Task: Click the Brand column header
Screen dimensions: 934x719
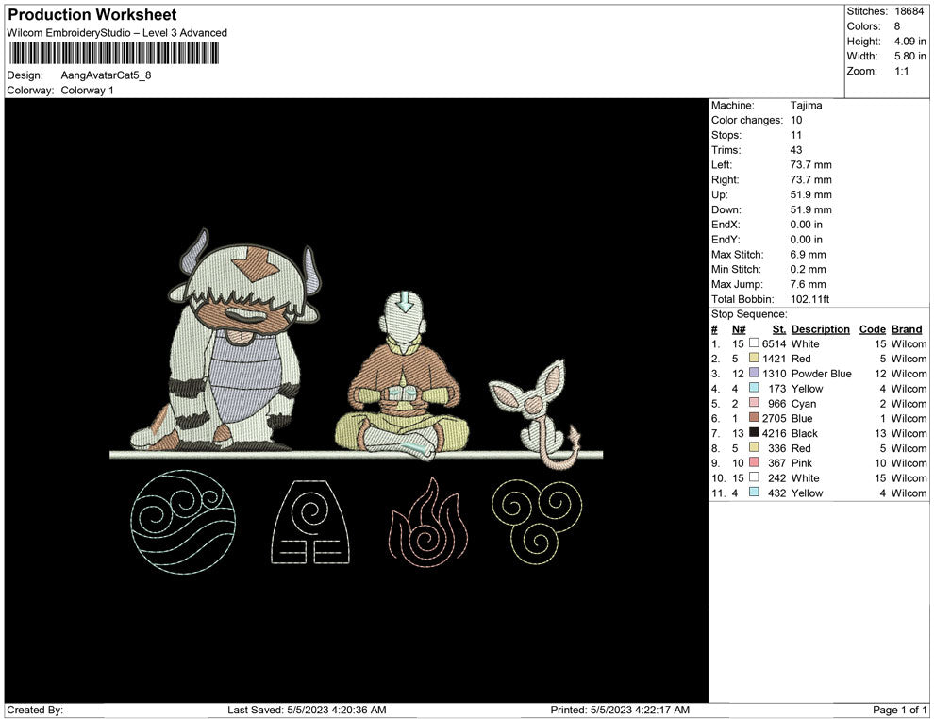Action: [907, 329]
